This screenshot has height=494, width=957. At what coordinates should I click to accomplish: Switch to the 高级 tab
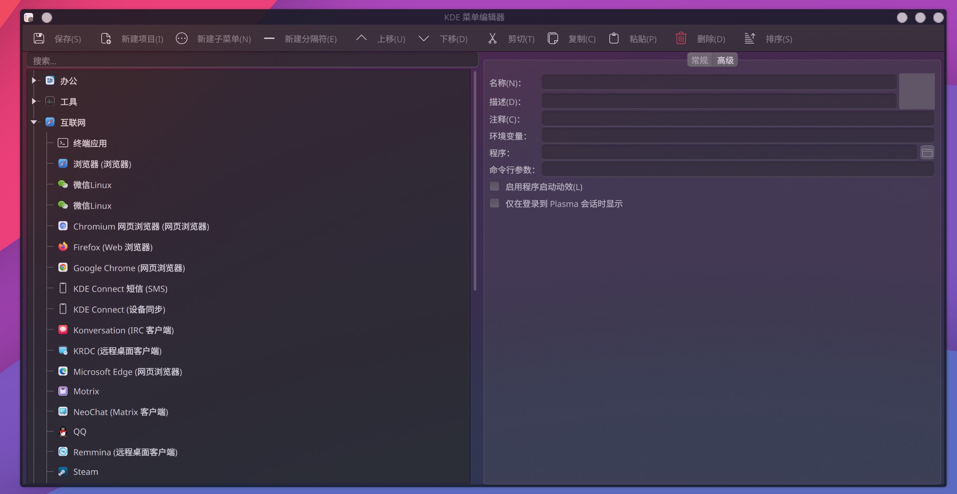pos(725,60)
